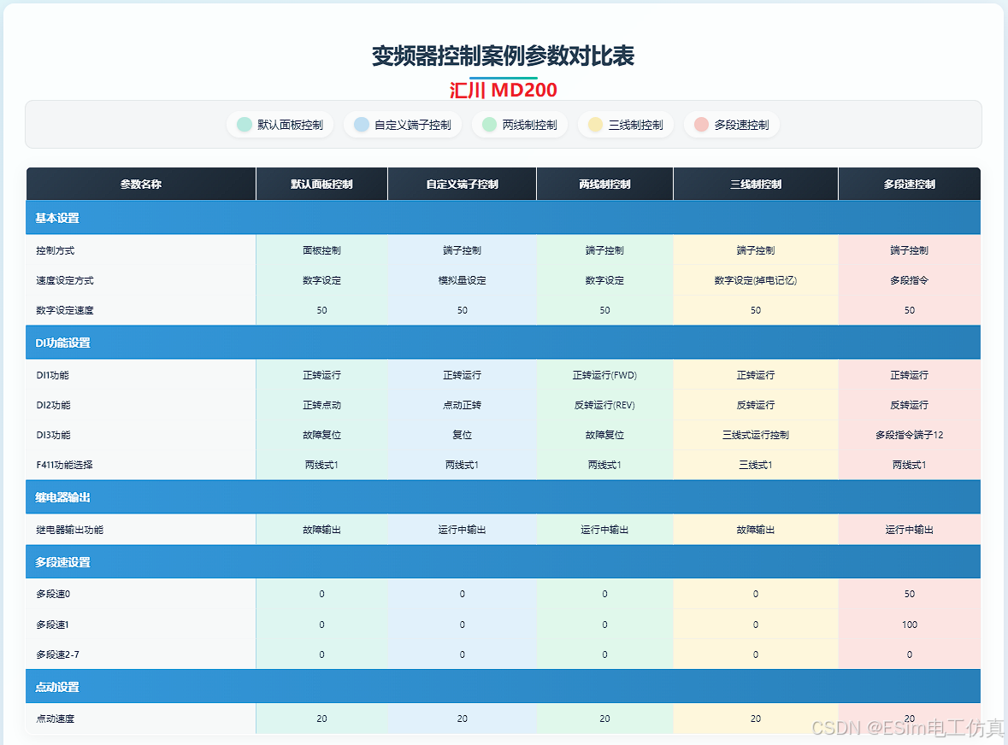Select the 点动设置 section header
1008x745 pixels.
504,687
